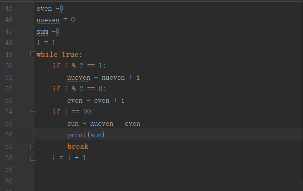Click 'i = i + 1' statement
Viewport: 303px width, 191px height.
pyautogui.click(x=69, y=158)
